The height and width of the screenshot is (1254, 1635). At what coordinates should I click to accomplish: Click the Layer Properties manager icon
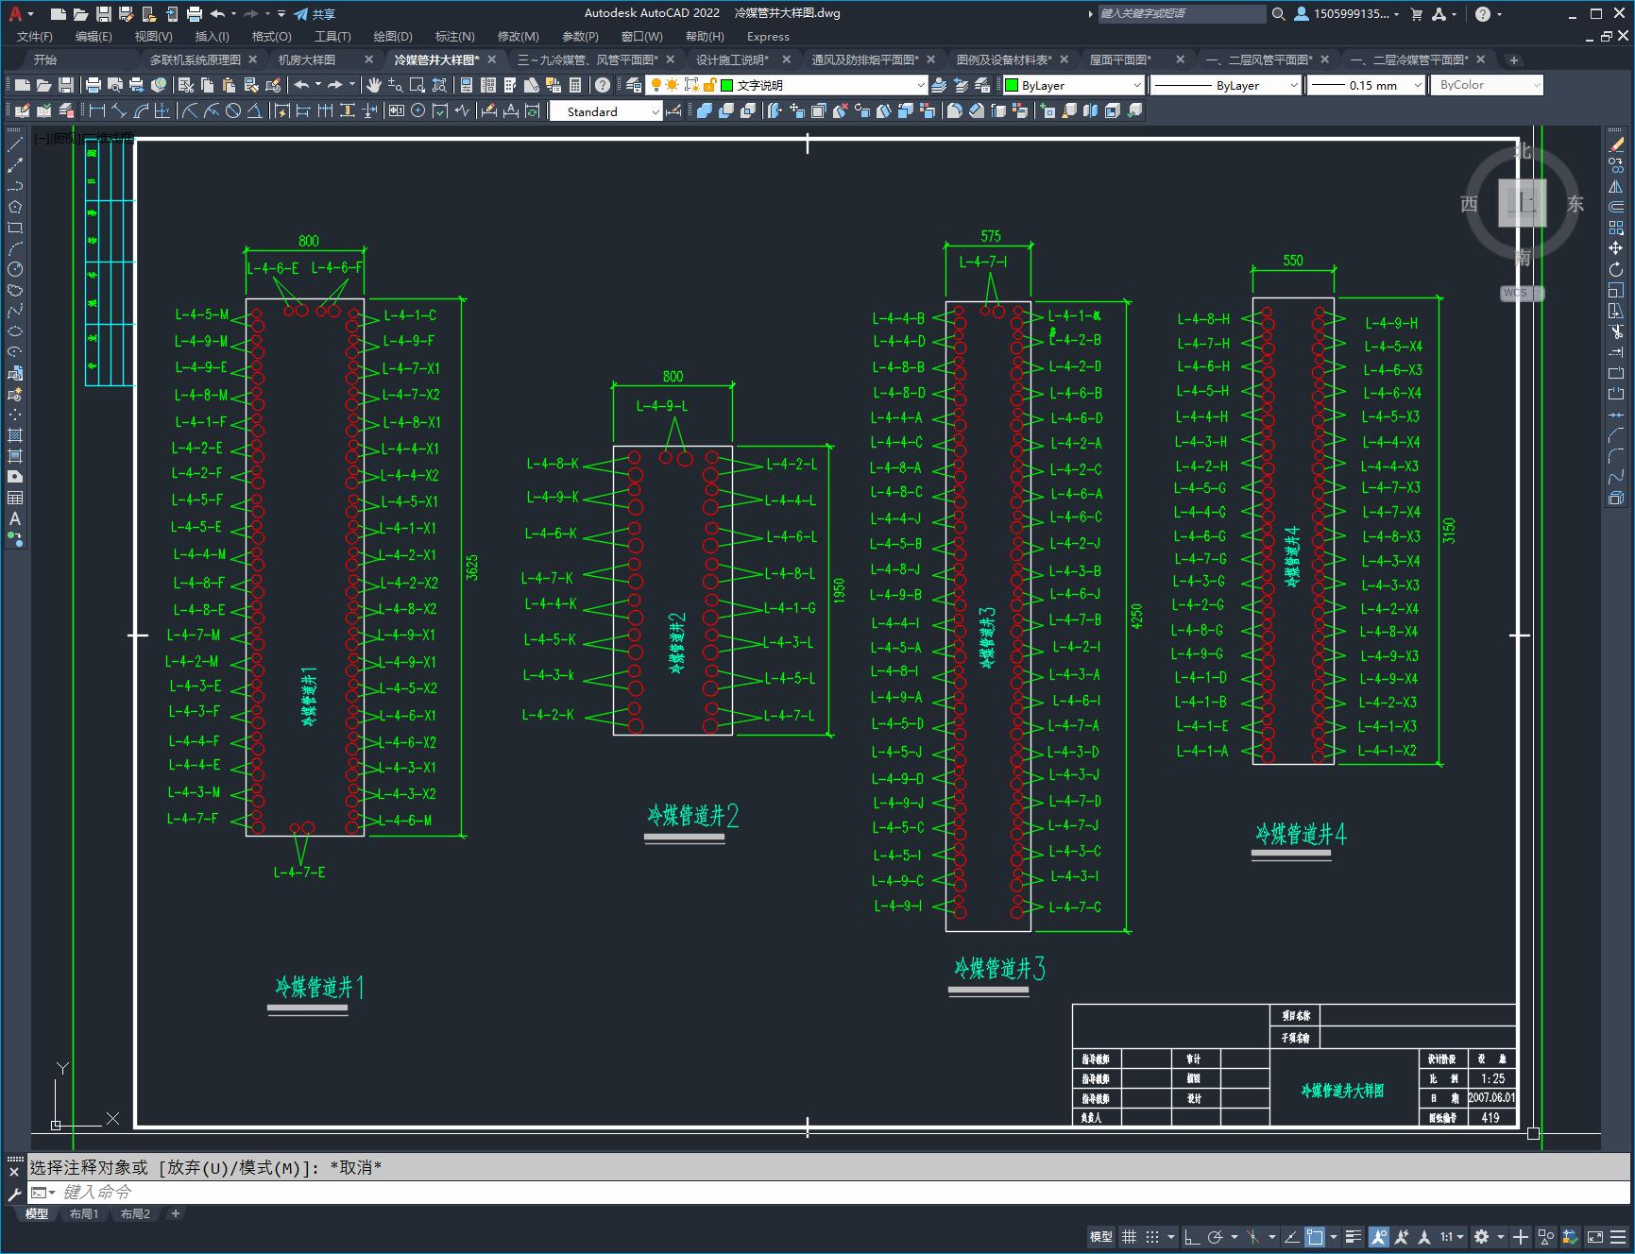634,85
